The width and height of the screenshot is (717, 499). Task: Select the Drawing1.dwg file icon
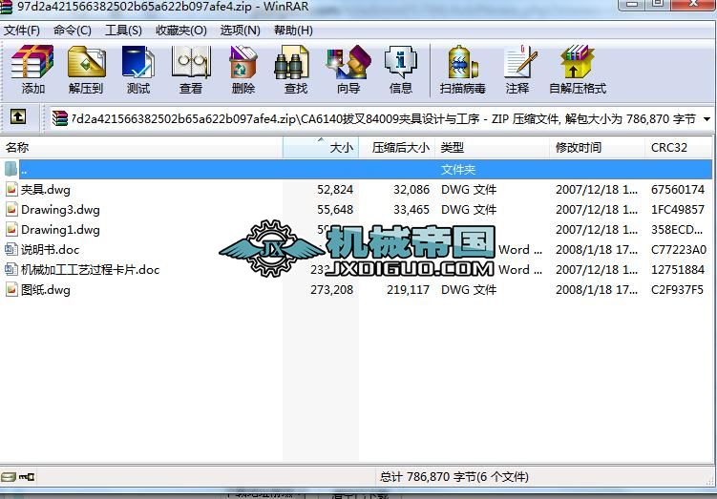[x=11, y=229]
